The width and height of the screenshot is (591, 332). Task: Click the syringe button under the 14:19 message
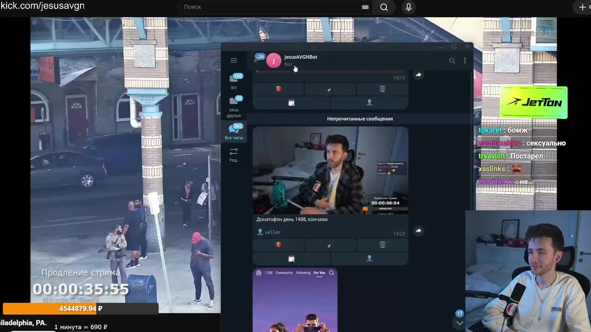[x=330, y=89]
